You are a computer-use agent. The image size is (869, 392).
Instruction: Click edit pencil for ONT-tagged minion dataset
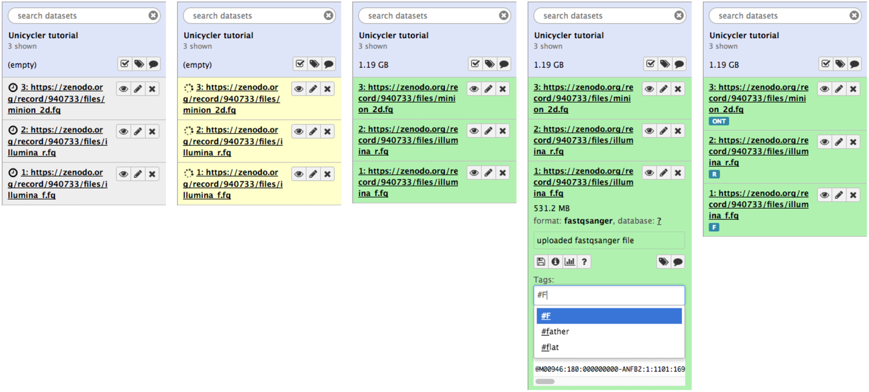click(x=839, y=89)
